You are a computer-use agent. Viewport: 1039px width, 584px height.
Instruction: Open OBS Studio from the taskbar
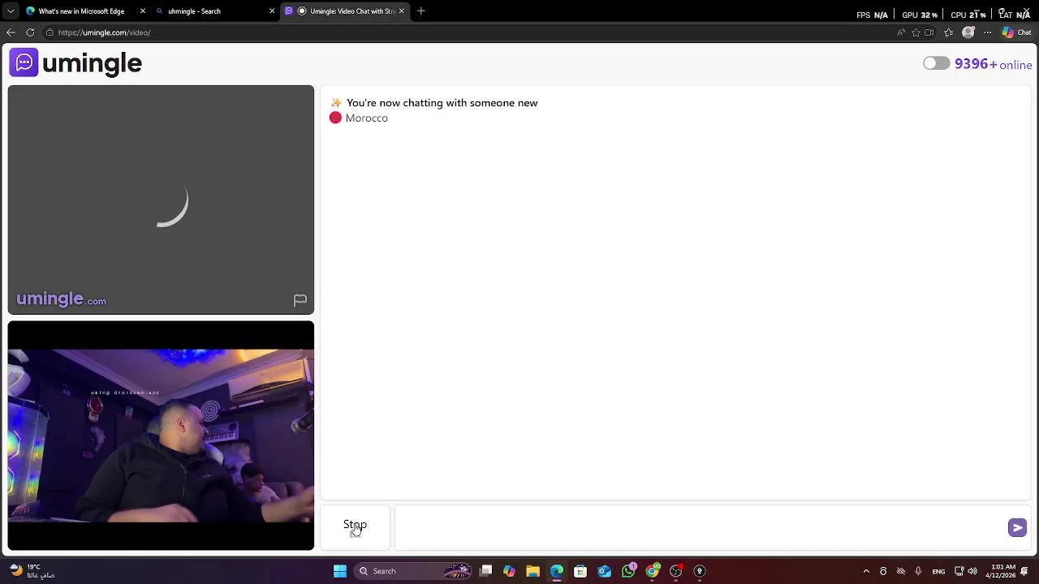click(675, 571)
